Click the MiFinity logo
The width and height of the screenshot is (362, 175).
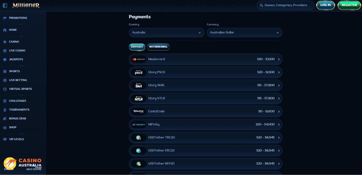click(x=139, y=125)
